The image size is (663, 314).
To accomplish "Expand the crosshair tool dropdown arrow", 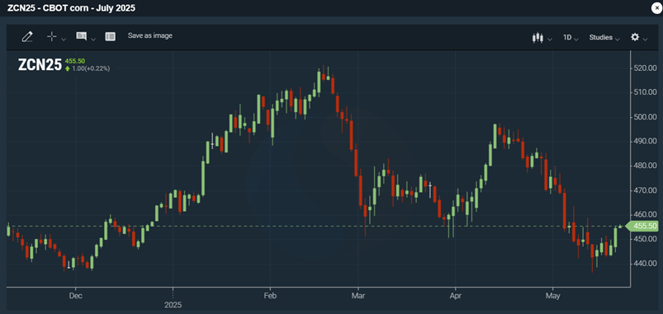I will [64, 39].
